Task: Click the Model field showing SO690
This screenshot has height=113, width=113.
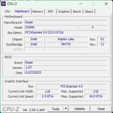Action: click(51, 27)
